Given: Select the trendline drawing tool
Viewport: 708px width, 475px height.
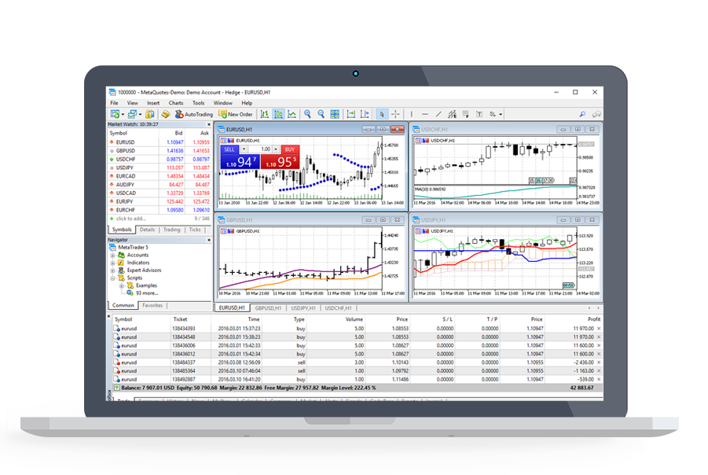Looking at the screenshot, I should (438, 114).
